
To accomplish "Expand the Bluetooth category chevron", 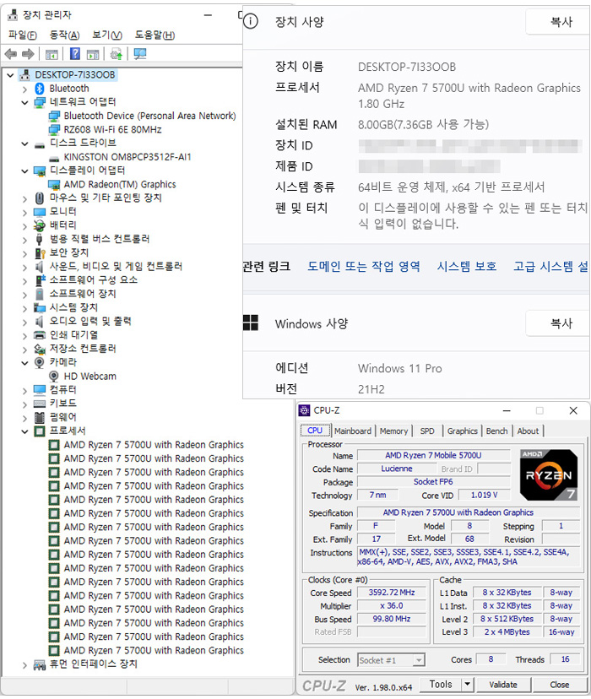I will click(25, 89).
